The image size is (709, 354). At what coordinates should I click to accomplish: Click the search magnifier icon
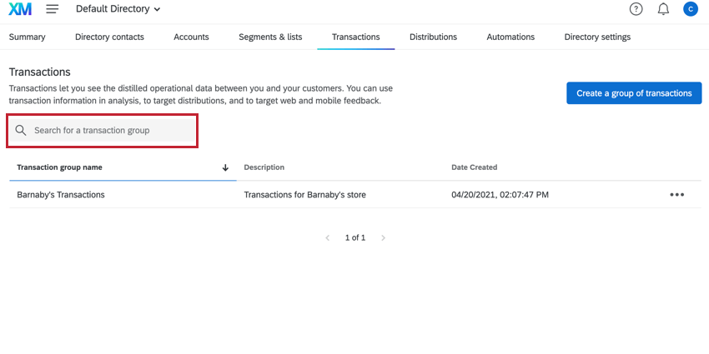(21, 131)
